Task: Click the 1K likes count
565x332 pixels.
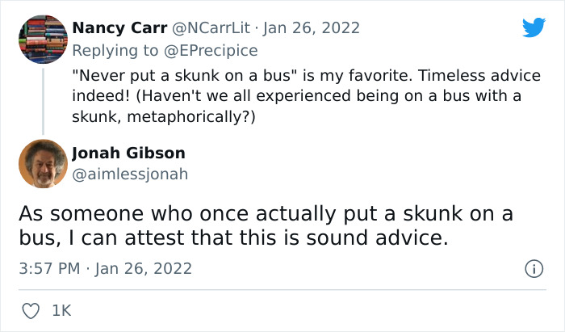Action: (61, 310)
